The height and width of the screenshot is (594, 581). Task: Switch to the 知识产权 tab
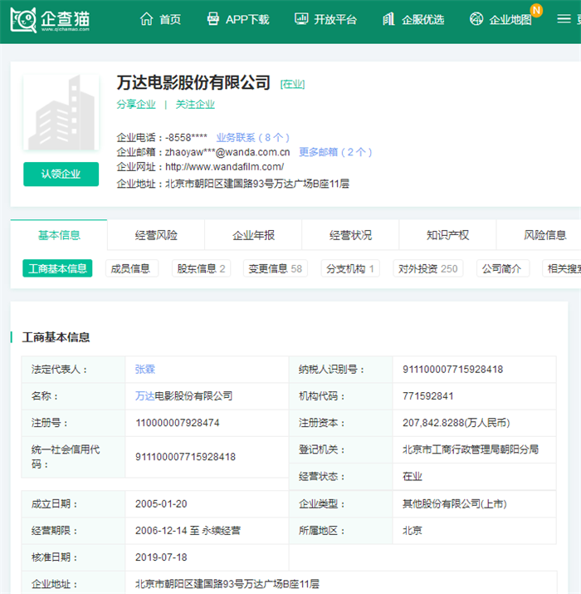(x=447, y=235)
